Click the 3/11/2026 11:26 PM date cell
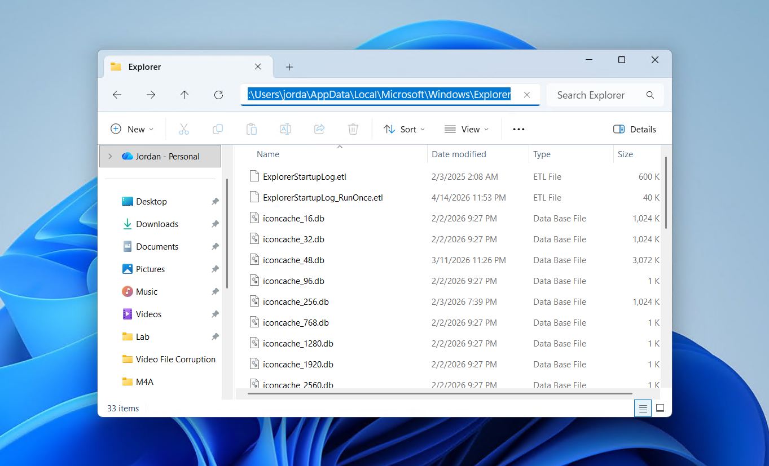769x466 pixels. (x=469, y=260)
